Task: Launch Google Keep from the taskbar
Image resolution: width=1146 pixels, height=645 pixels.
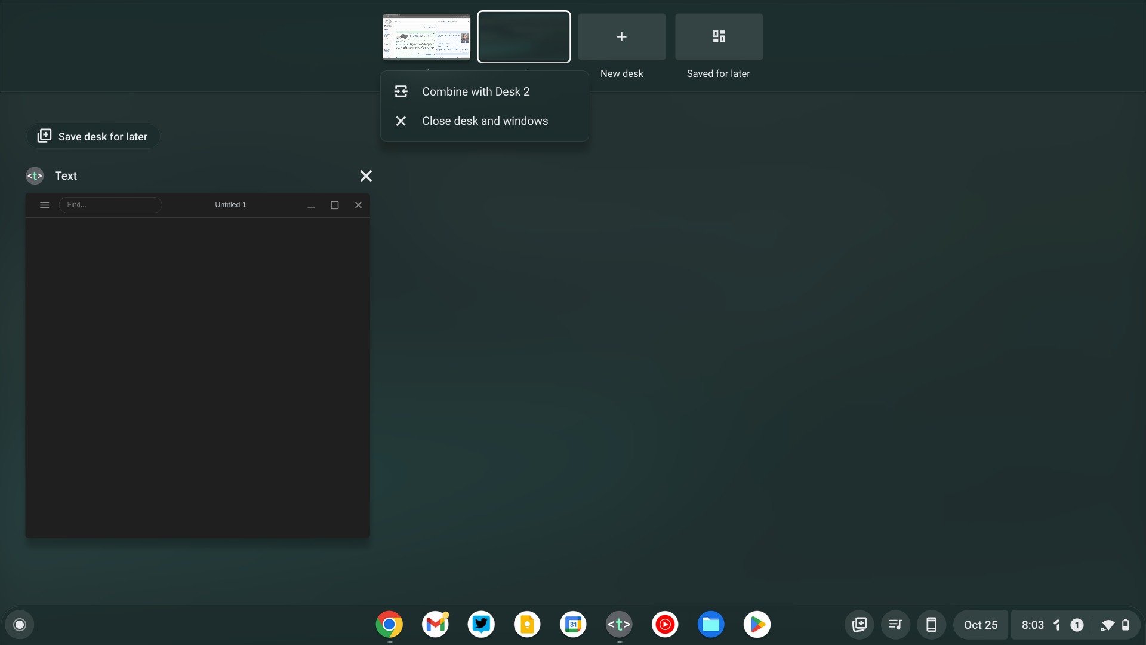Action: 526,625
